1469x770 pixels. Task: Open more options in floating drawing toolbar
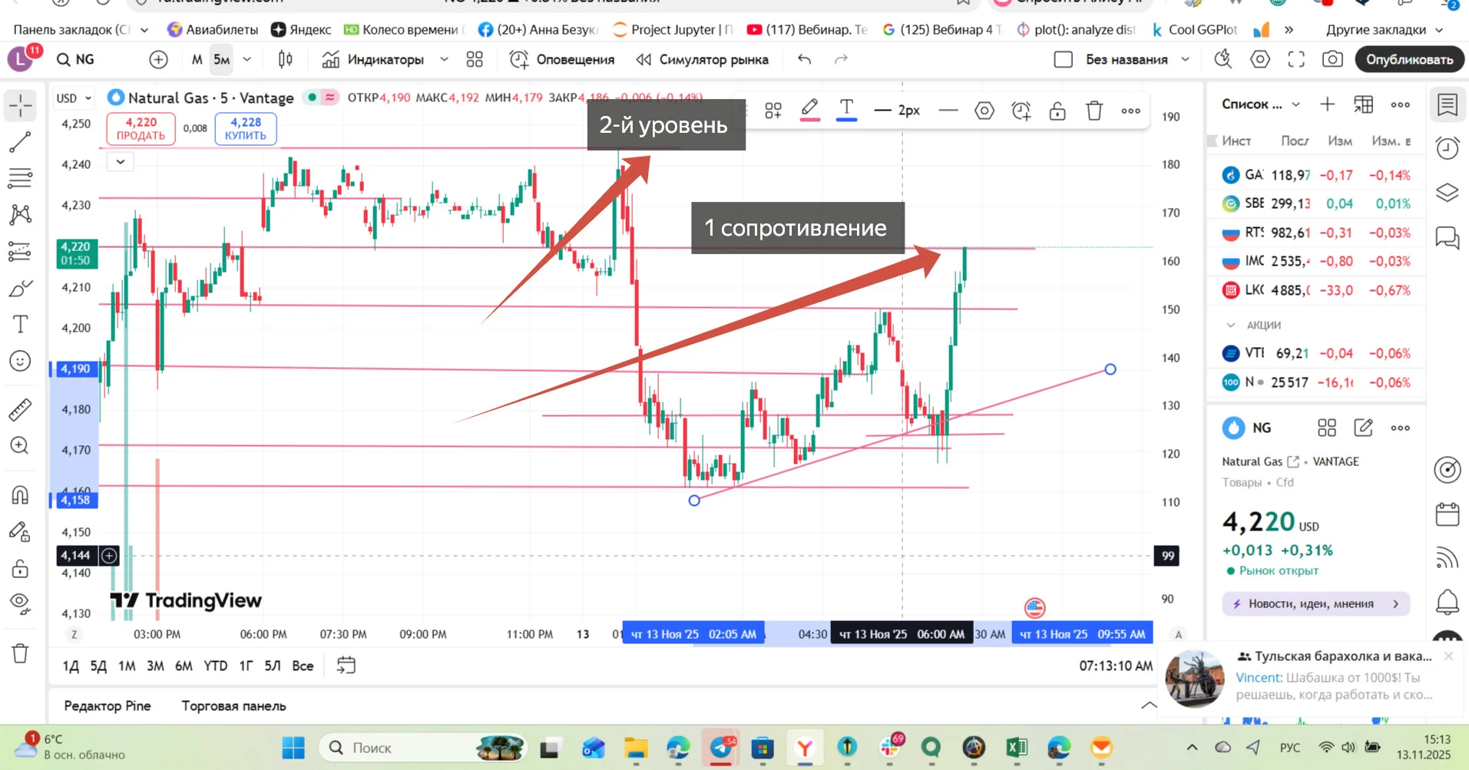(1130, 111)
